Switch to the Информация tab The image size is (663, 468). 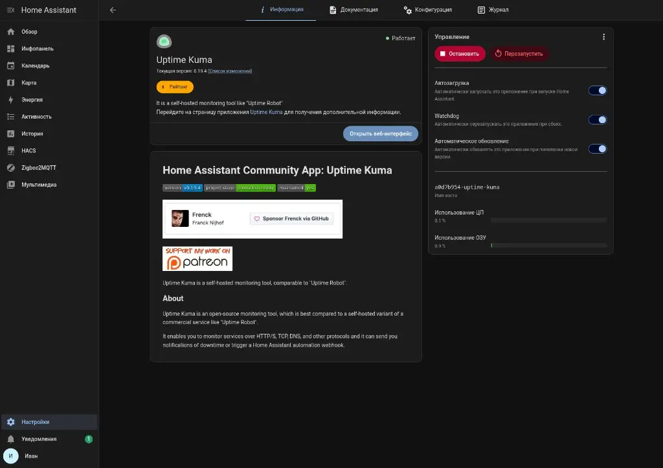pyautogui.click(x=281, y=10)
